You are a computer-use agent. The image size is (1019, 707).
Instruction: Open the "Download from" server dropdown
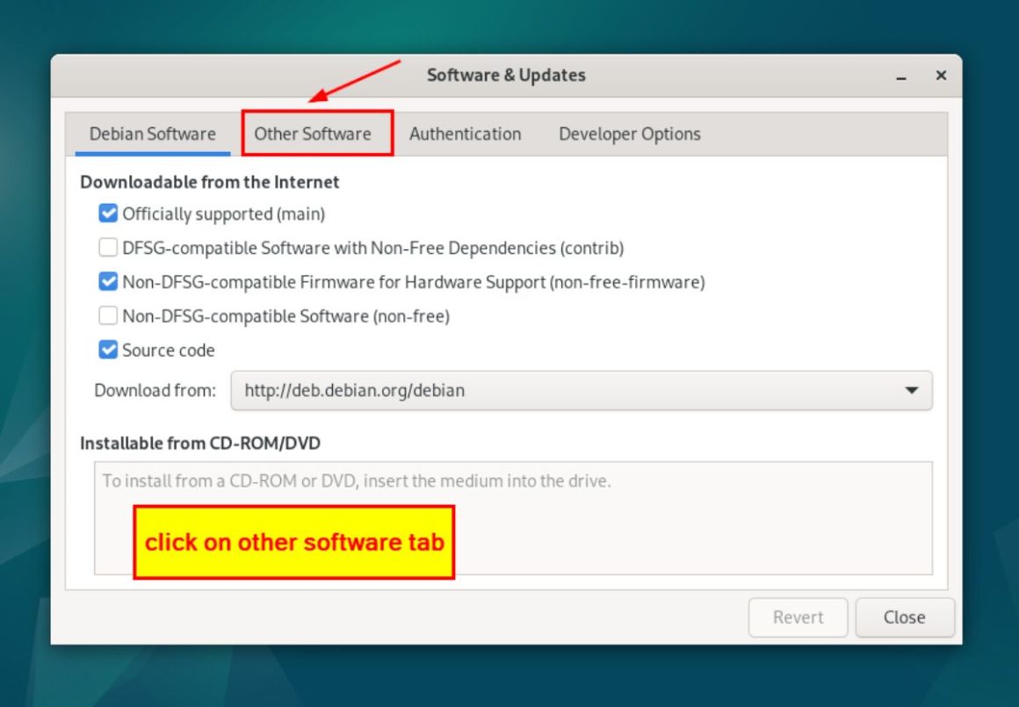click(x=580, y=390)
